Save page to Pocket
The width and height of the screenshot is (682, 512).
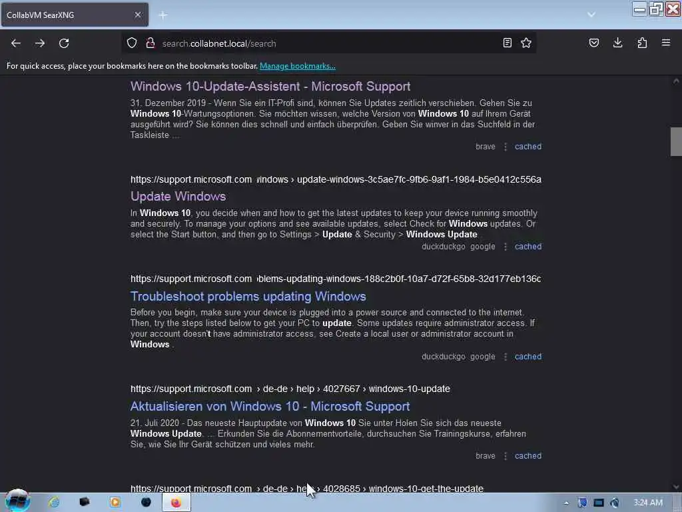pos(594,43)
